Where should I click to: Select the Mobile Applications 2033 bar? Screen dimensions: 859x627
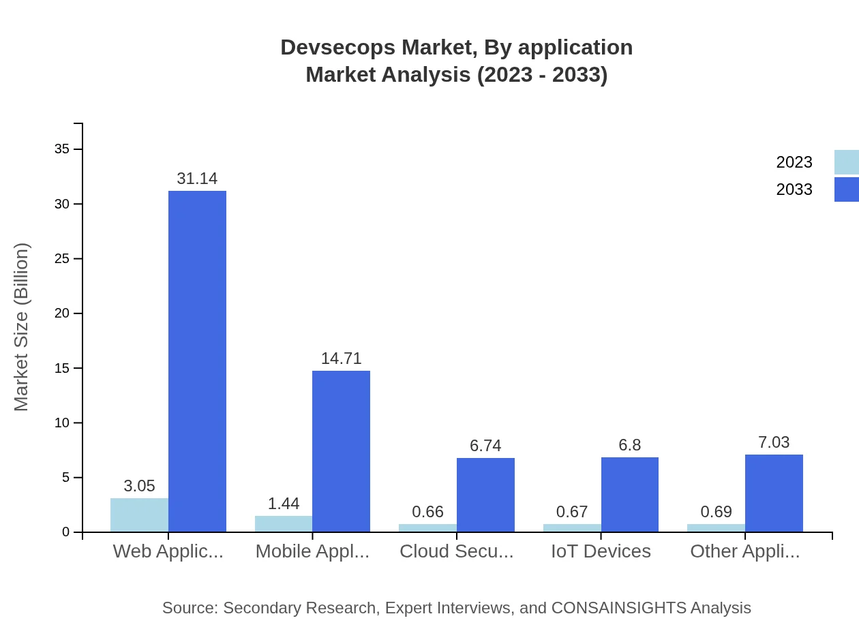(x=341, y=450)
